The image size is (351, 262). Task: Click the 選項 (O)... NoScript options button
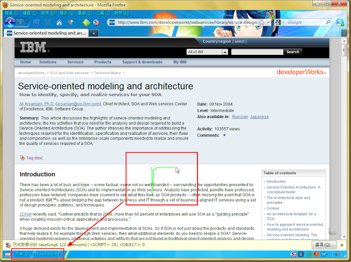(x=324, y=245)
